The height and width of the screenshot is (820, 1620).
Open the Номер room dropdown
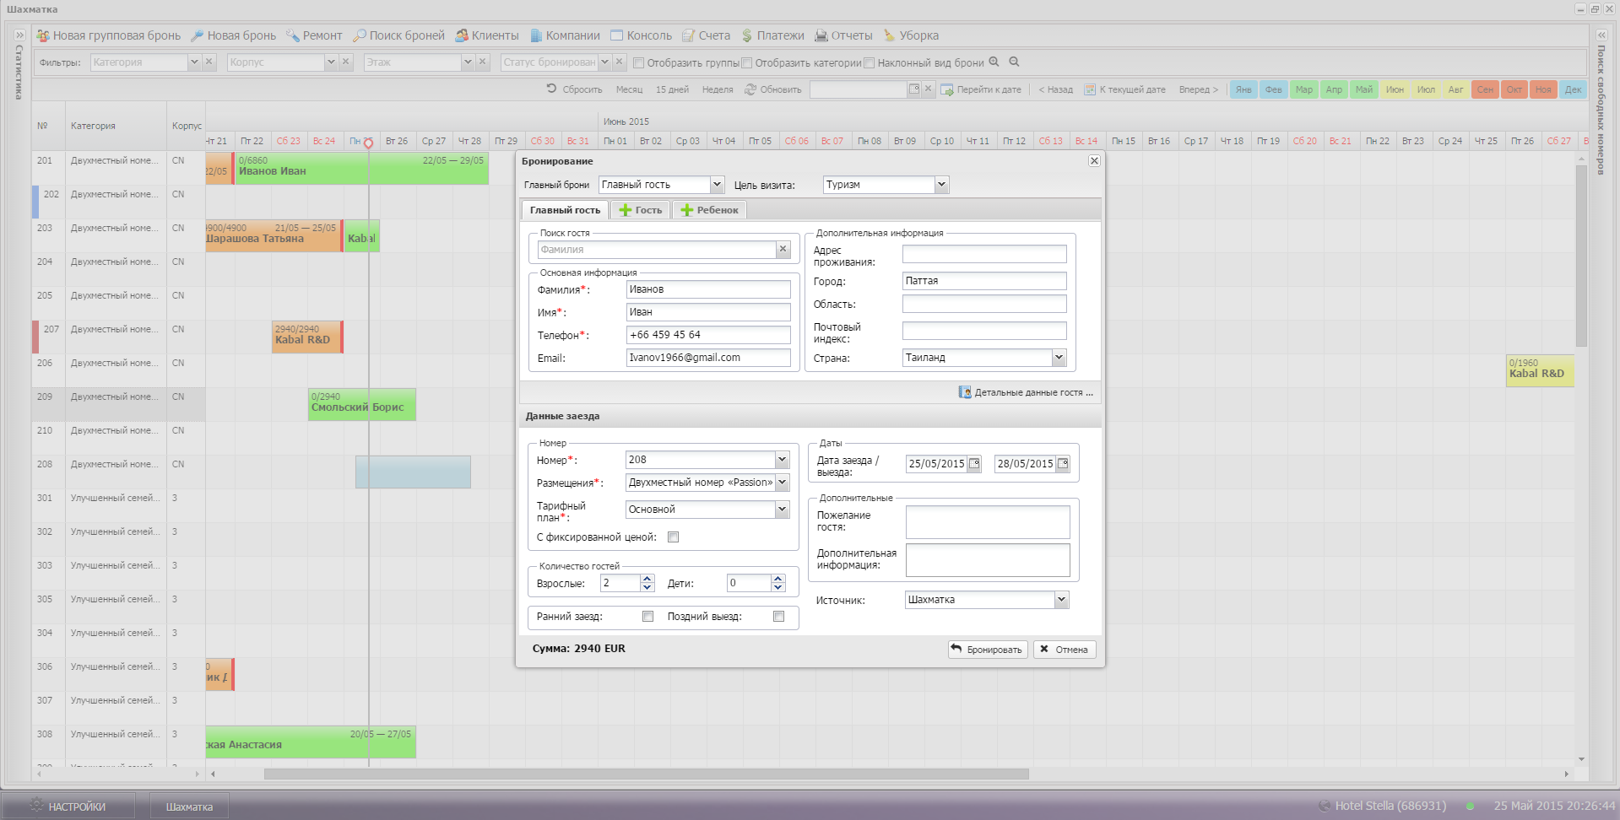point(782,459)
